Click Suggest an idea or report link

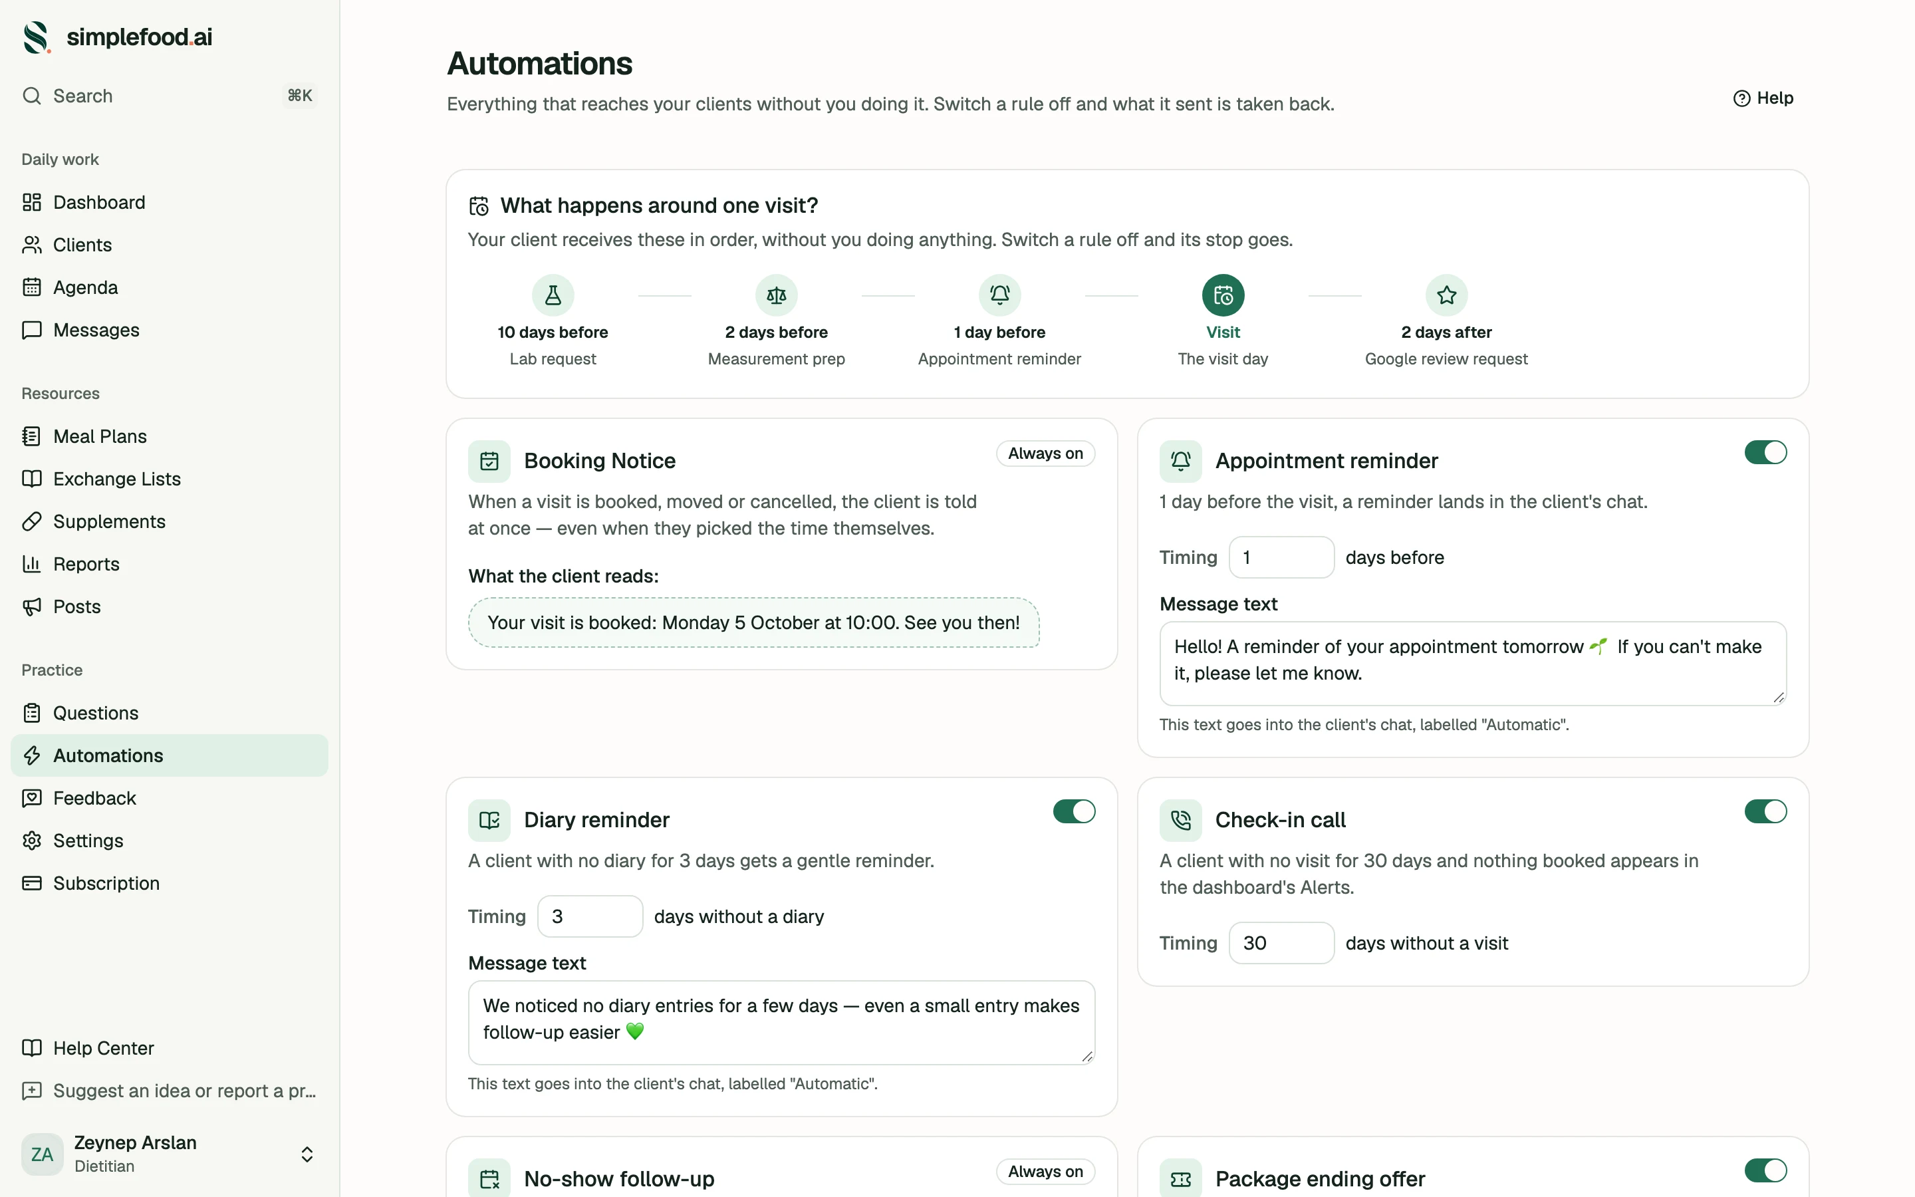coord(170,1091)
